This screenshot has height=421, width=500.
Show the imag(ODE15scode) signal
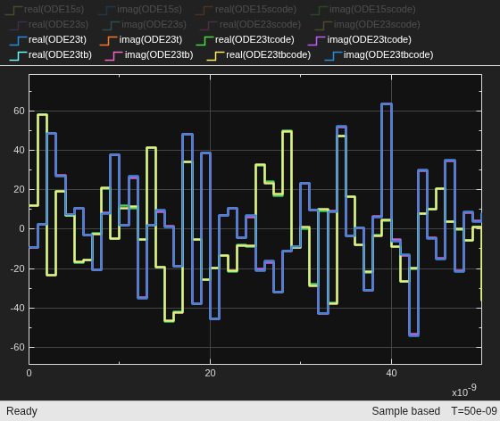point(362,10)
